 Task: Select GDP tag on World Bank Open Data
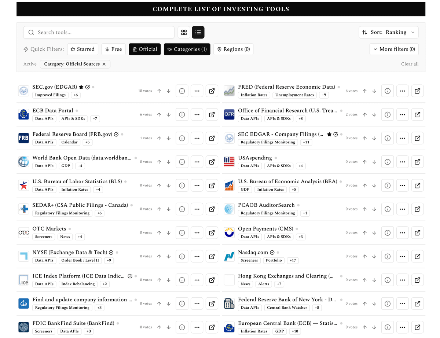click(66, 166)
